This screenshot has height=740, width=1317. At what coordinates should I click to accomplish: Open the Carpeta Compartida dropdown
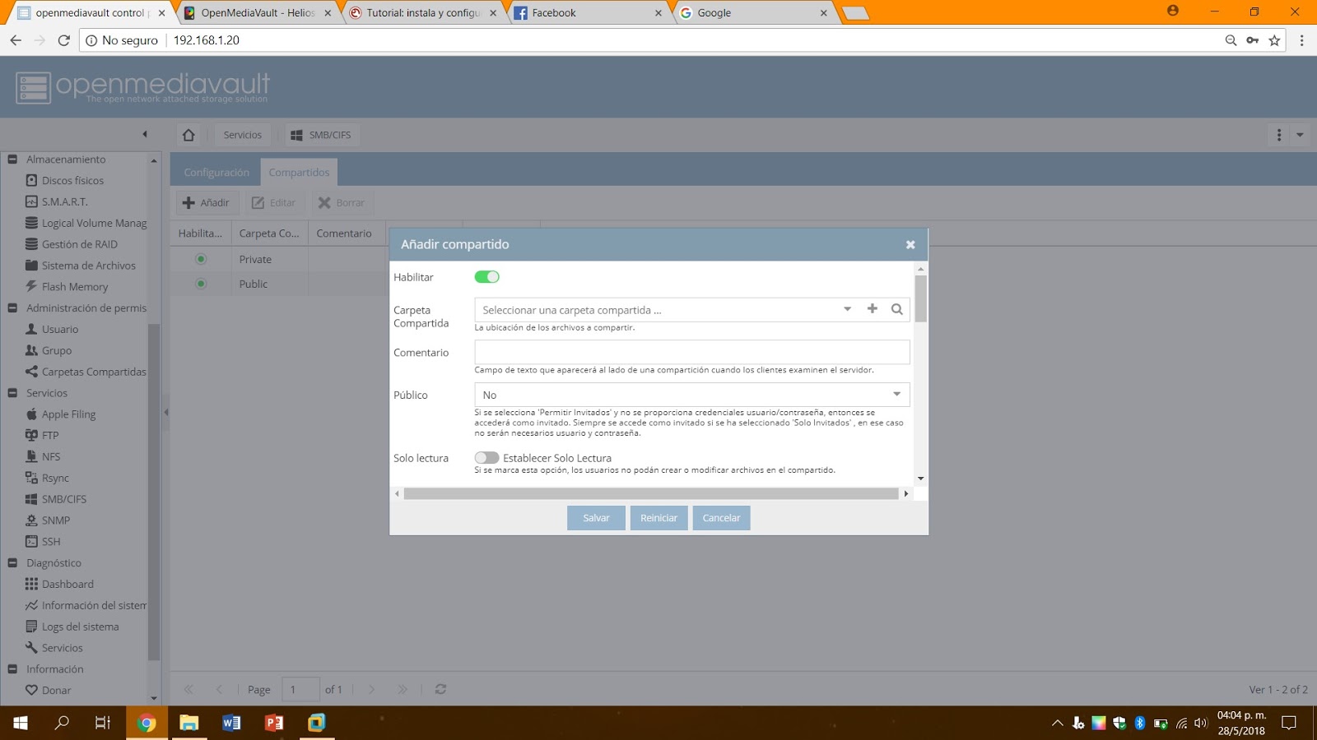[847, 309]
